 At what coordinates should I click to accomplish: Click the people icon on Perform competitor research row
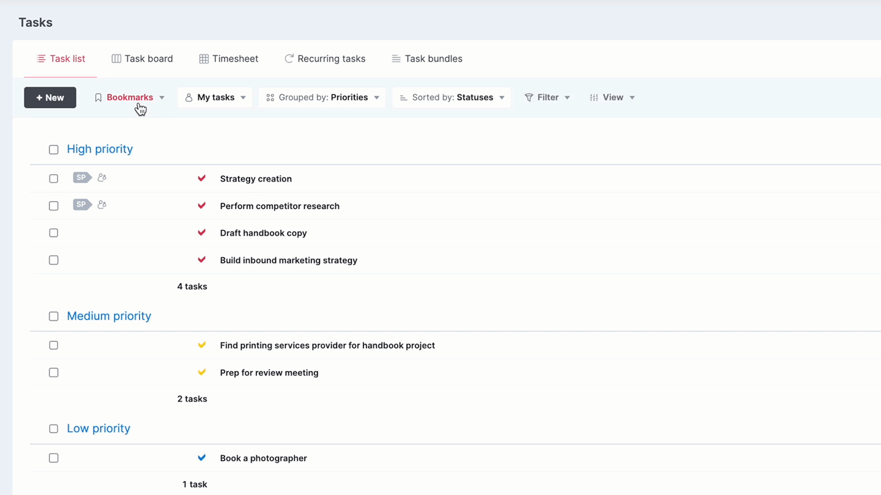[102, 205]
